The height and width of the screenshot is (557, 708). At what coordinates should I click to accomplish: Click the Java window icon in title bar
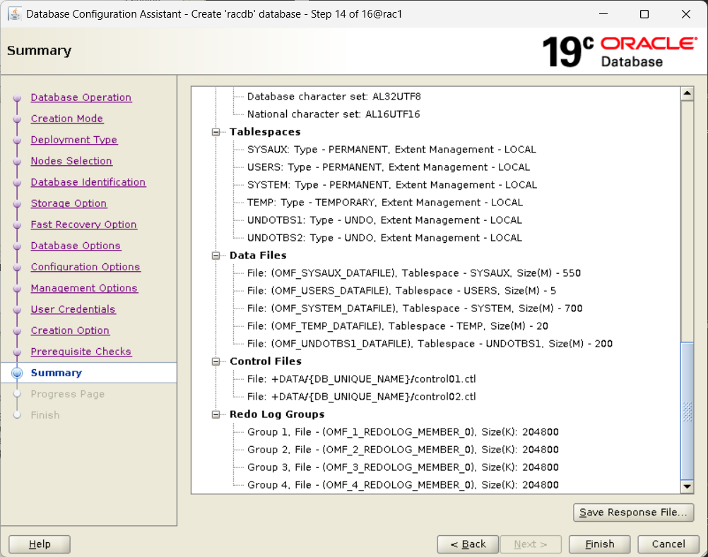pos(14,14)
